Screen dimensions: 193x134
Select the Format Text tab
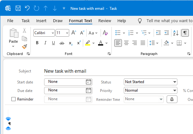click(x=81, y=21)
